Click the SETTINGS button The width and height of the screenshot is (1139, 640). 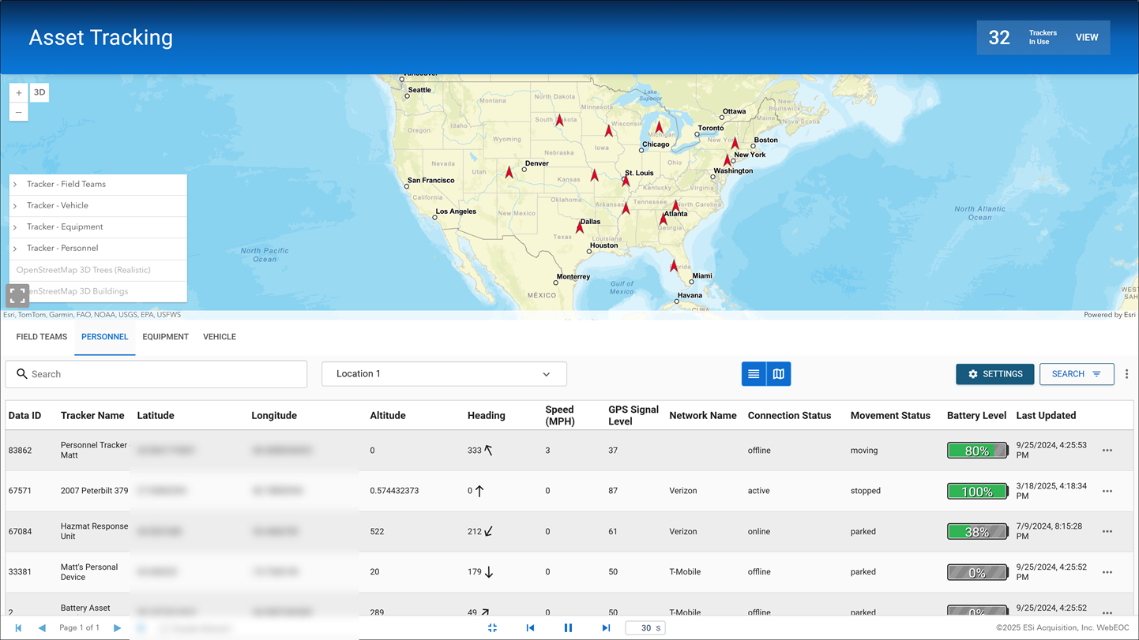pos(994,373)
